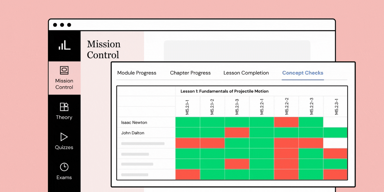Click the Lesson 1 Fundamentals header

tap(224, 91)
